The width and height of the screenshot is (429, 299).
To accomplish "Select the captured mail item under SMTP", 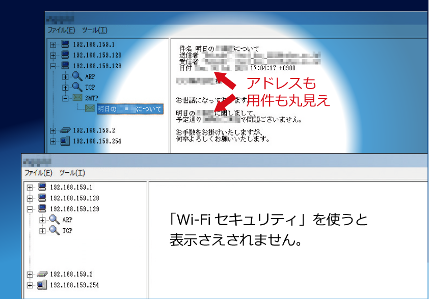I will [129, 109].
